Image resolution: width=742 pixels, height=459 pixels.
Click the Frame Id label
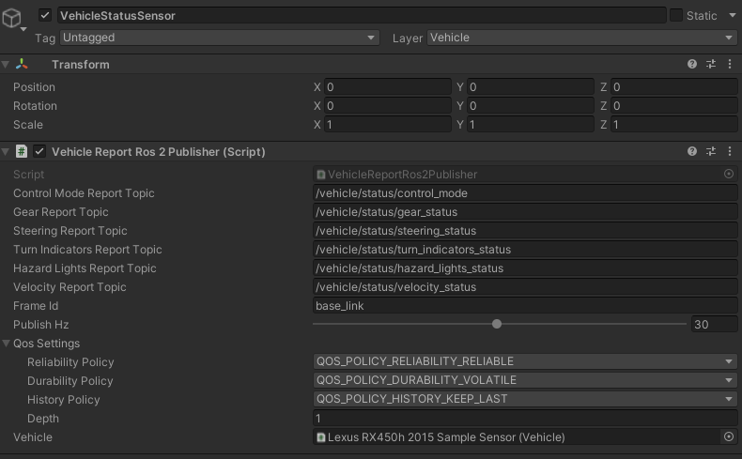point(36,306)
